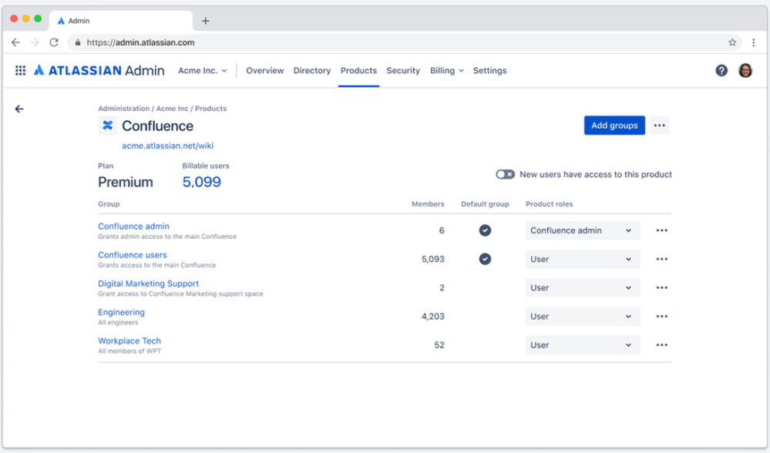Click the 5,099 billable users number
This screenshot has height=453, width=770.
pyautogui.click(x=202, y=182)
